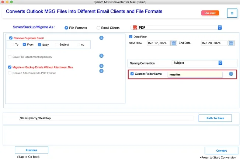Screen dimensions: 240x162
Task: Uncheck the From duplicate filter checkbox
Action: 24,45
